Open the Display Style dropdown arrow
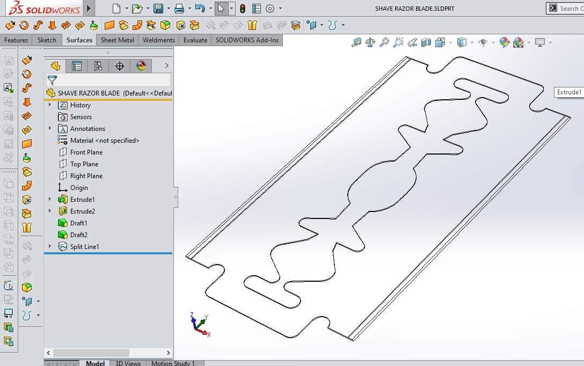Viewport: 584px width, 366px height. 471,42
